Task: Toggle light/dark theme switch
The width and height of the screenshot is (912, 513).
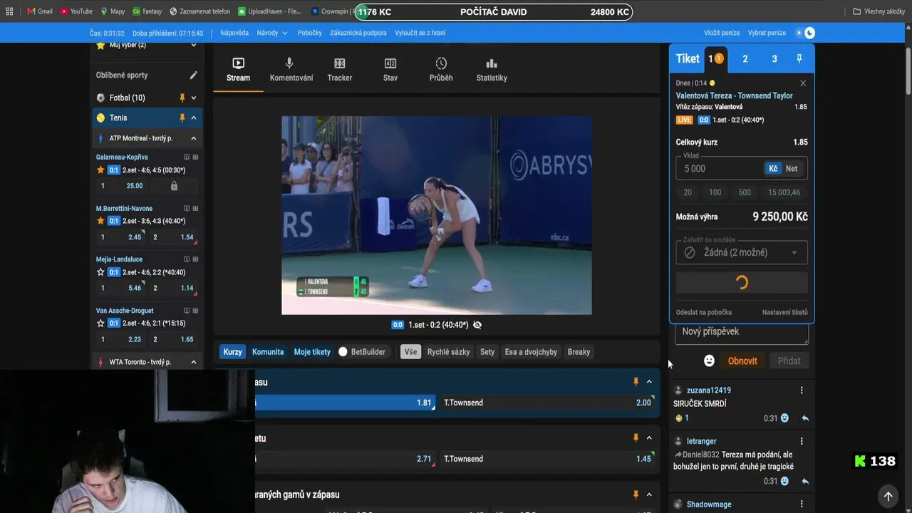Action: (x=805, y=33)
